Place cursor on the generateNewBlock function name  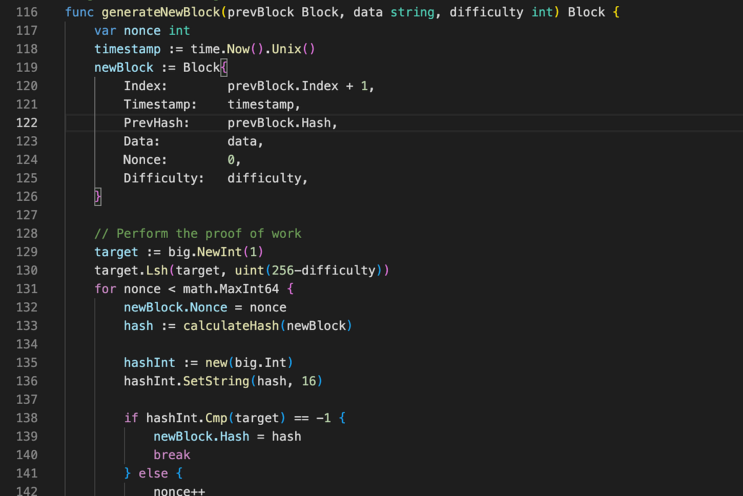tap(160, 12)
